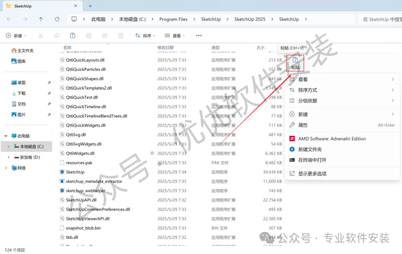Screen dimensions: 402x254
Task: Open 桌面 quick access folder
Action: coord(19,83)
